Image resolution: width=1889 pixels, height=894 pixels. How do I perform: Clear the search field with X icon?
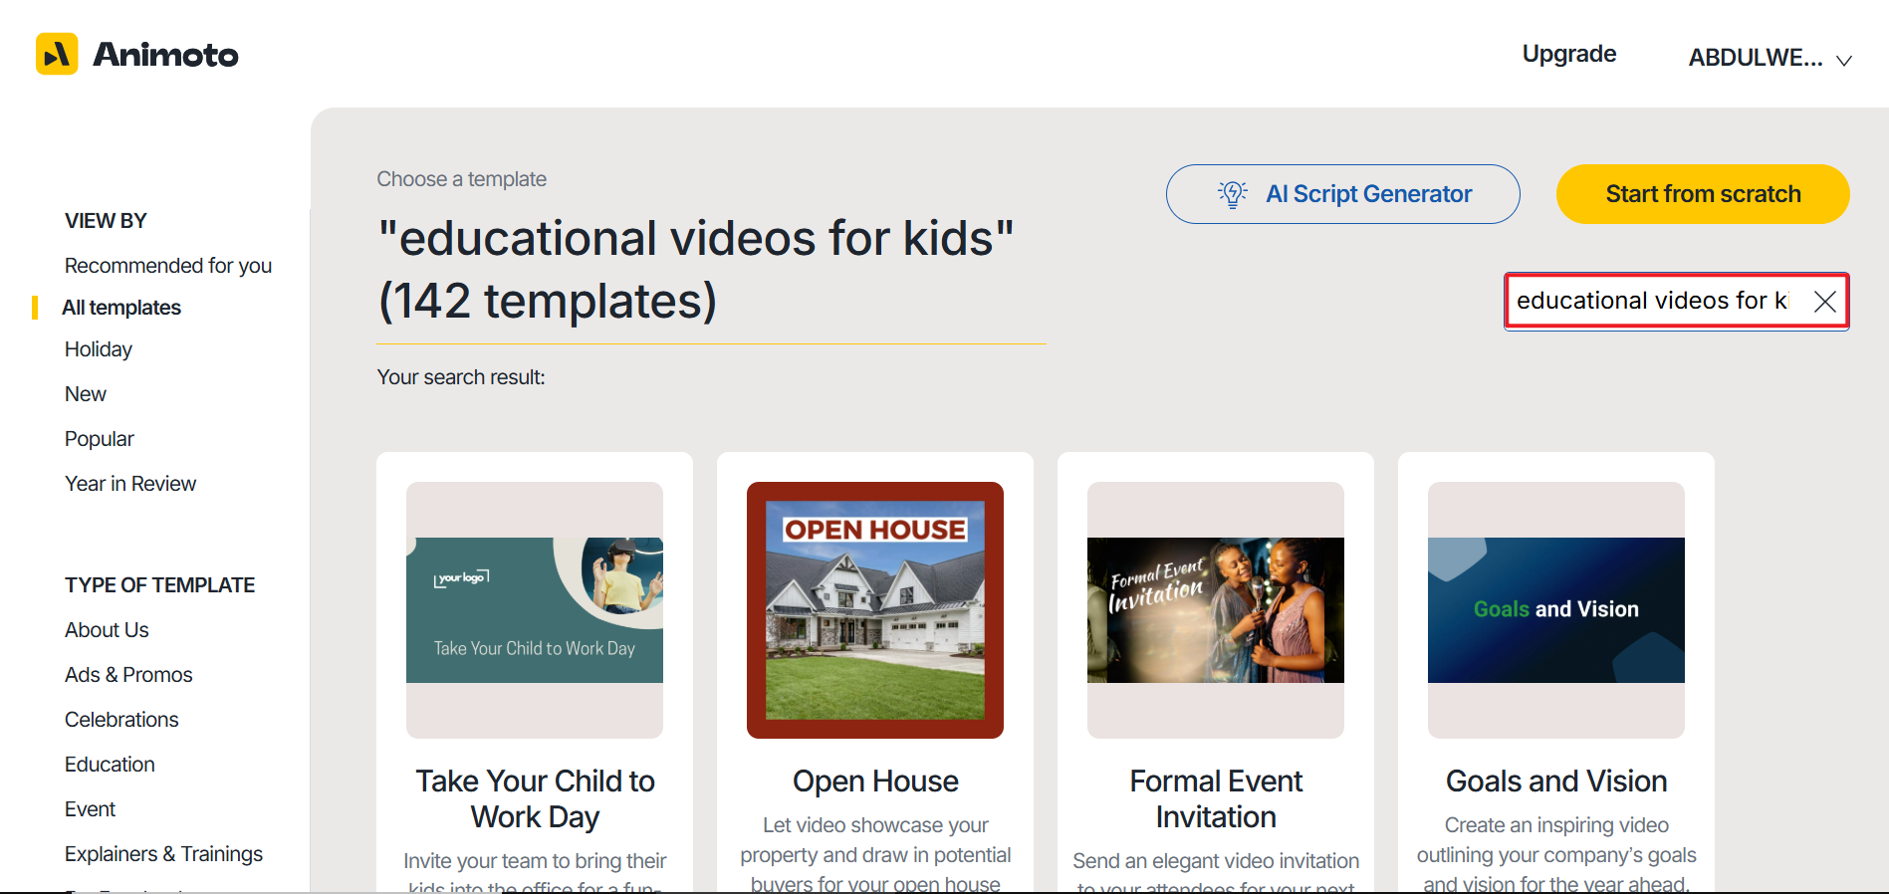pos(1824,302)
